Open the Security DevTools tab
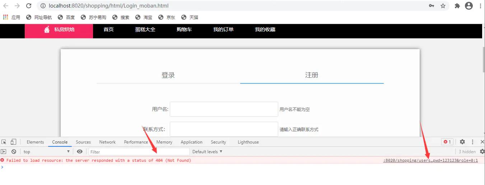 tap(218, 142)
